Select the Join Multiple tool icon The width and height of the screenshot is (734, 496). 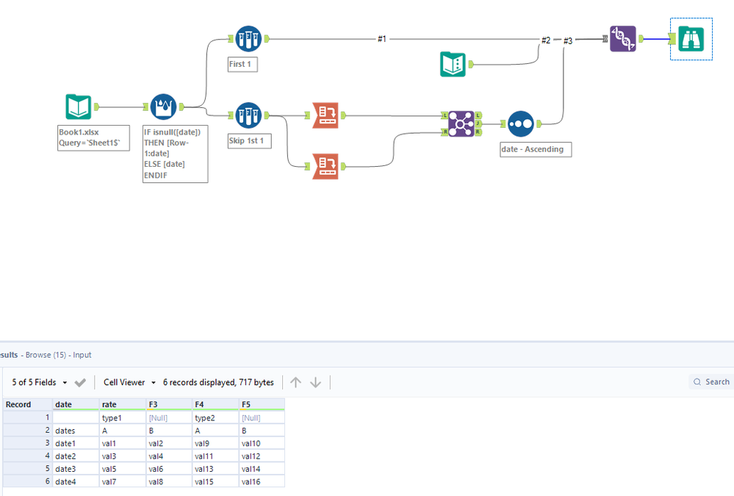click(x=461, y=123)
